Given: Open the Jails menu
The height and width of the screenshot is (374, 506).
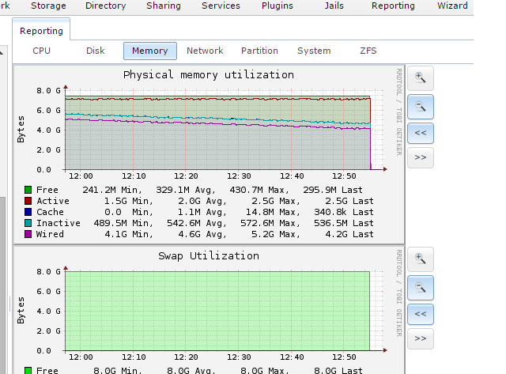Looking at the screenshot, I should [x=334, y=6].
